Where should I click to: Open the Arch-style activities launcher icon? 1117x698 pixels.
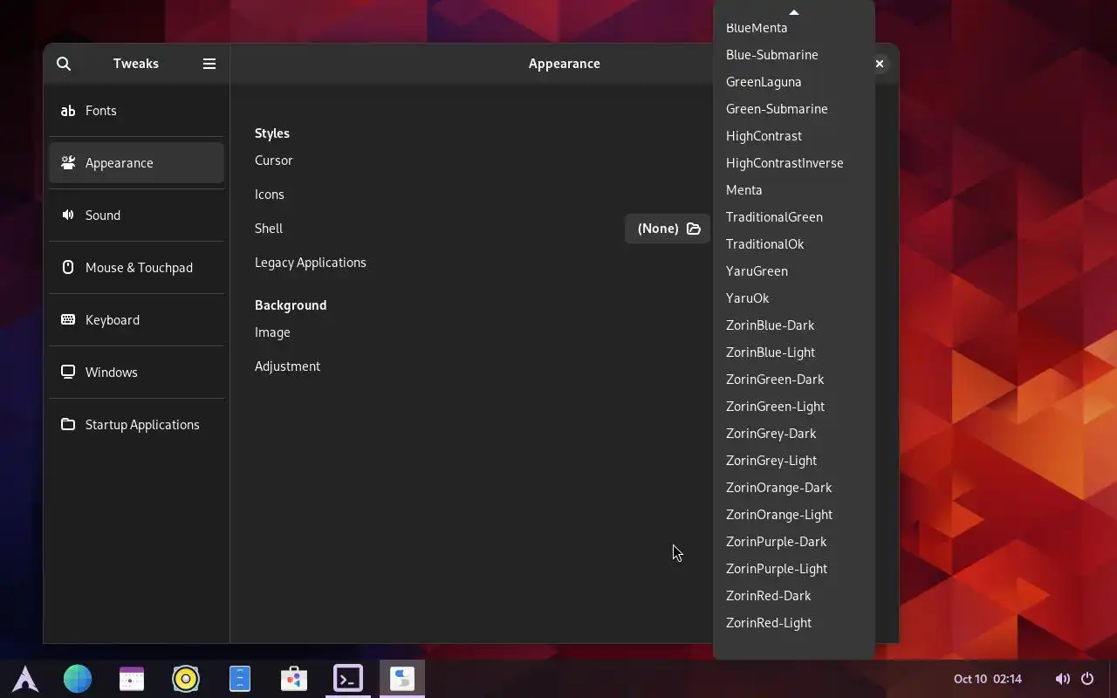coord(25,679)
